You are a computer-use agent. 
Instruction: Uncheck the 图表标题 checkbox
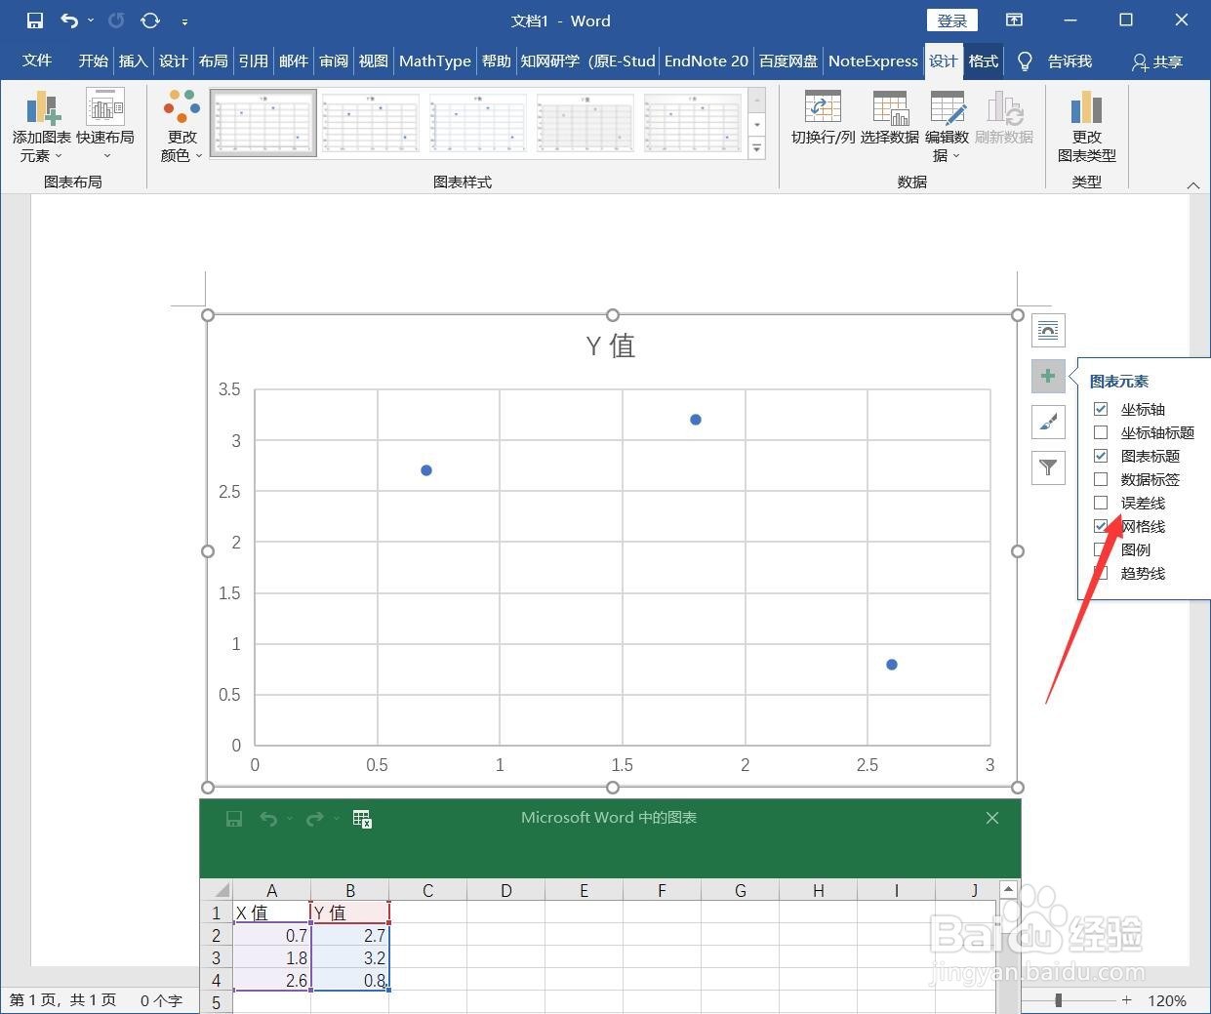pyautogui.click(x=1101, y=456)
